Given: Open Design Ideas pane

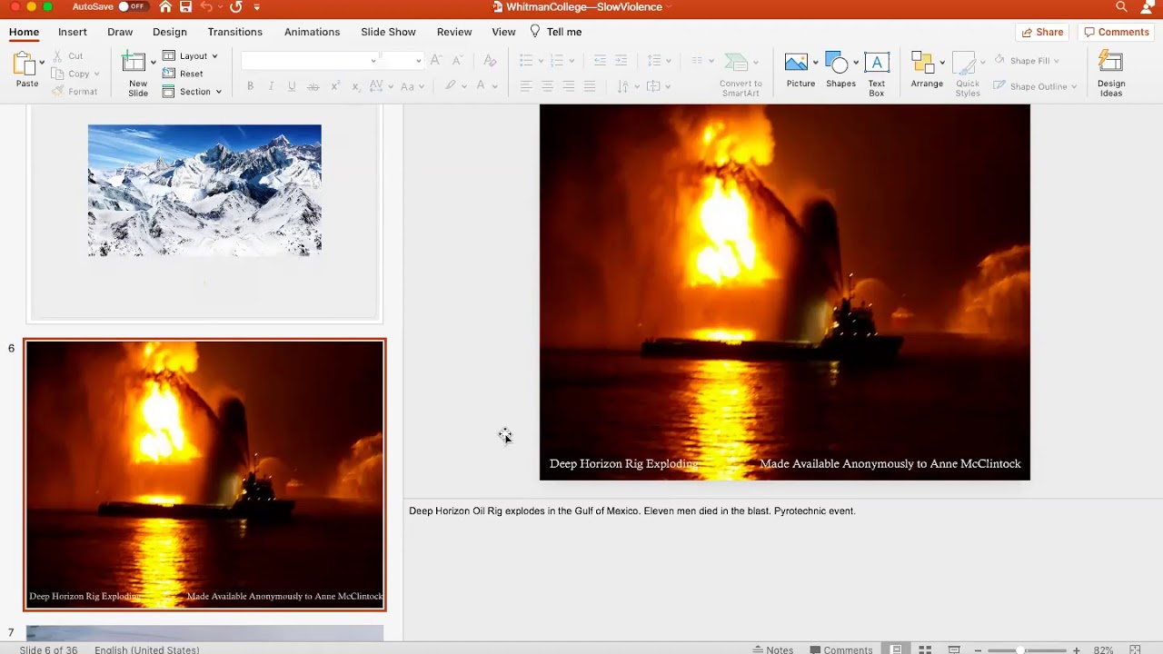Looking at the screenshot, I should 1111,74.
